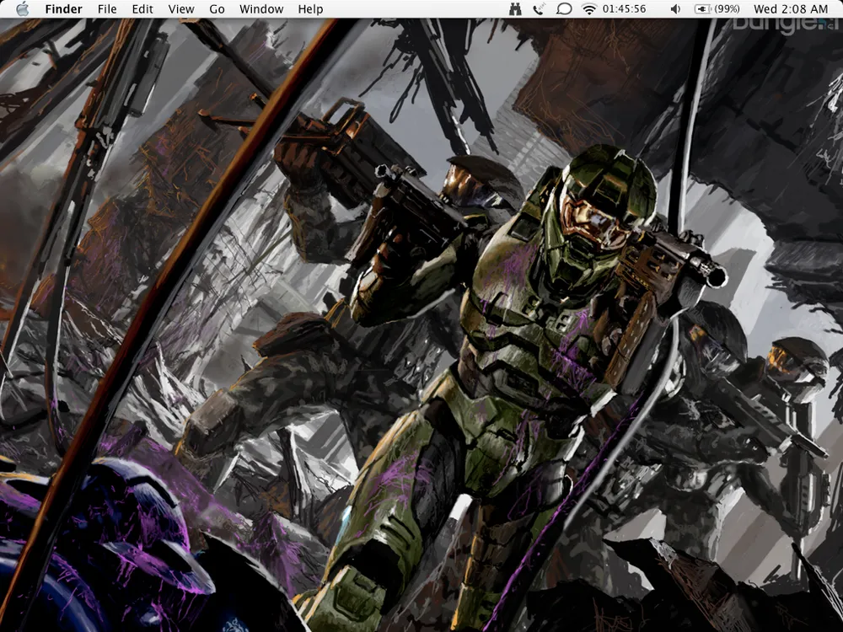
Task: Open the Help menu
Action: click(310, 9)
